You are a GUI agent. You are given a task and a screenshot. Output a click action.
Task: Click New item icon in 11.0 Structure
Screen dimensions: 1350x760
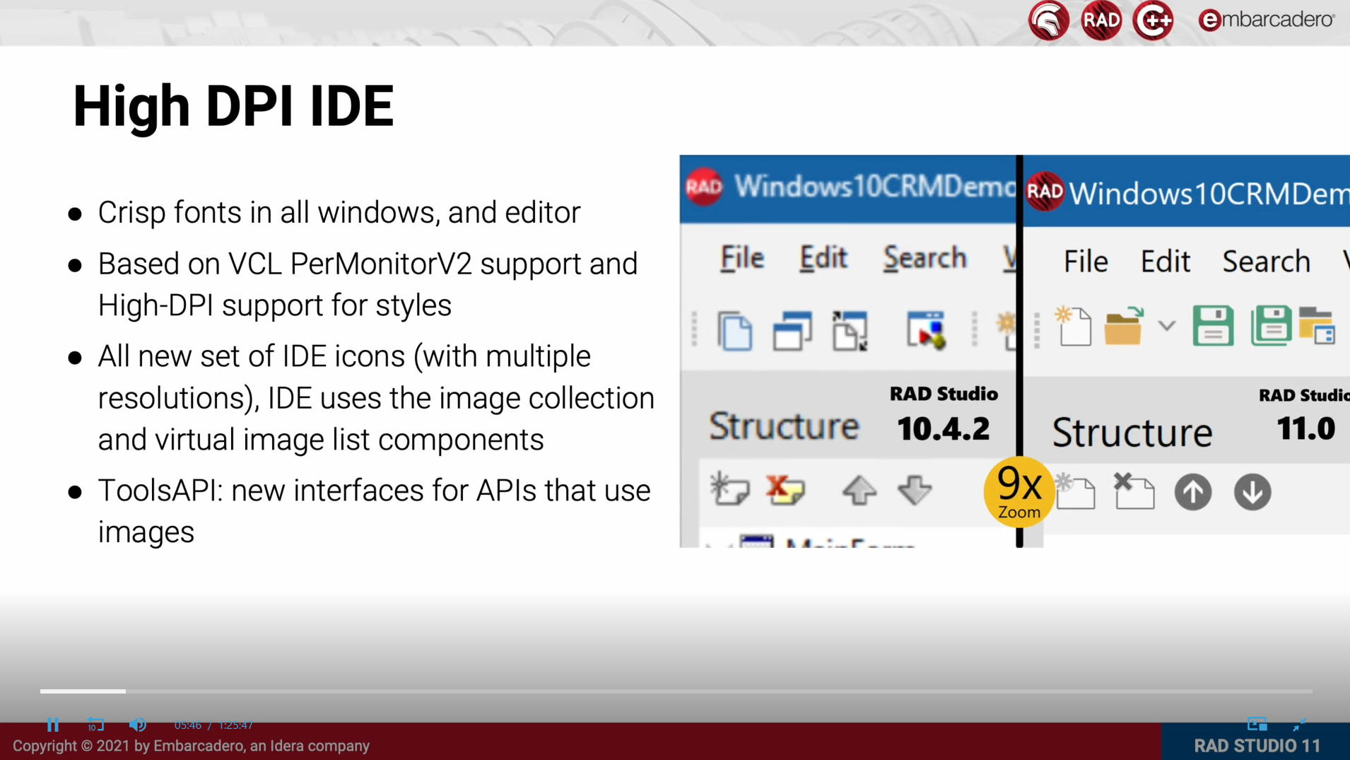(x=1075, y=491)
